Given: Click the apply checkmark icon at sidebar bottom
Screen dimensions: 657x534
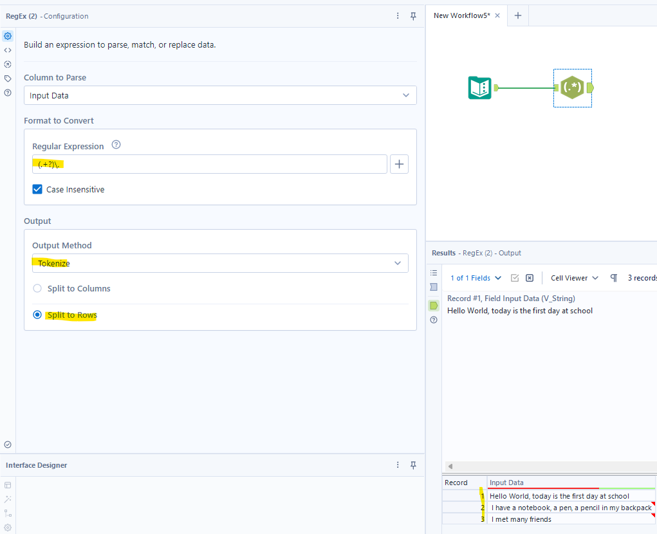Looking at the screenshot, I should pyautogui.click(x=8, y=445).
